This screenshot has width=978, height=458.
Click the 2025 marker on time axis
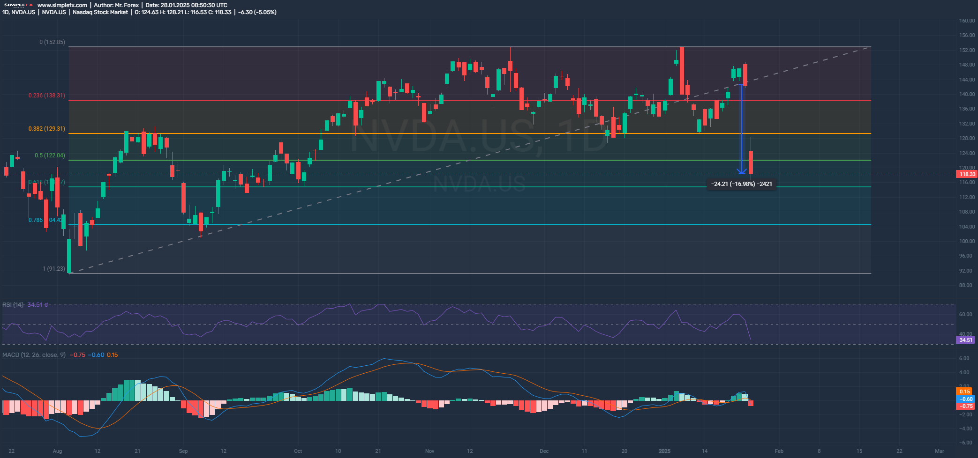point(664,451)
